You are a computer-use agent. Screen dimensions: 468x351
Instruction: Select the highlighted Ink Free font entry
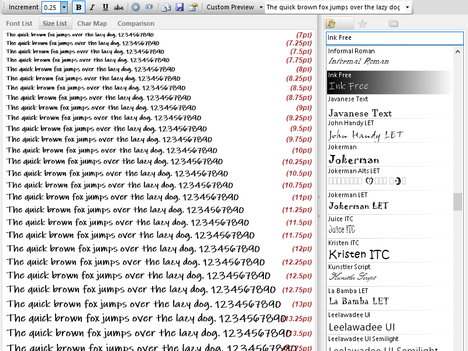point(390,82)
